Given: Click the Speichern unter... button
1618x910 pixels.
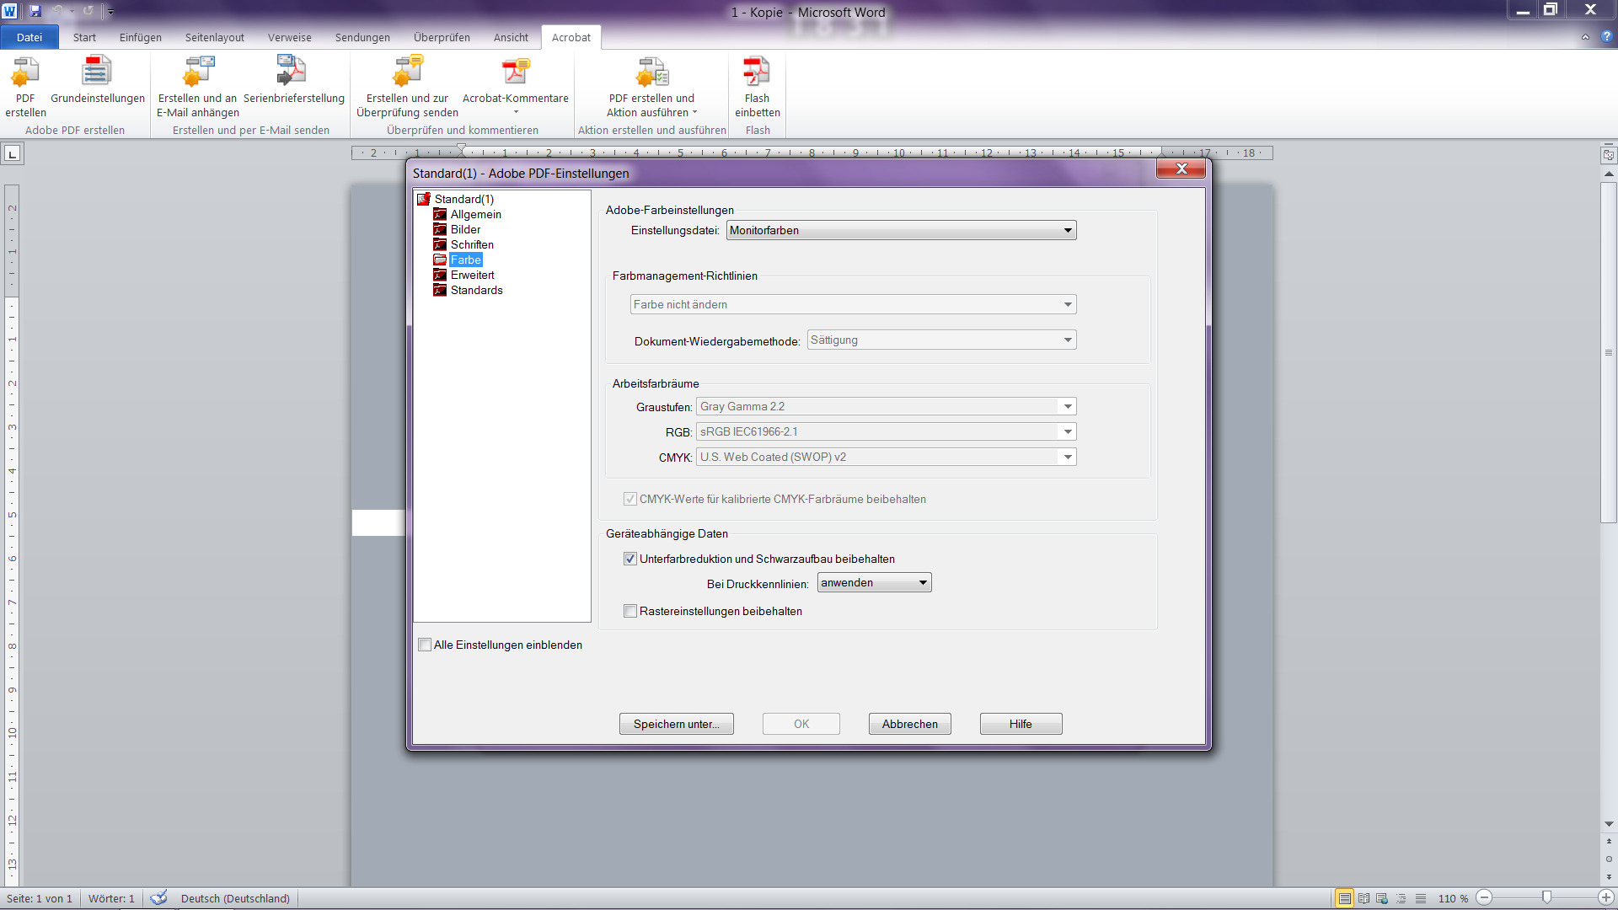Looking at the screenshot, I should (x=676, y=725).
